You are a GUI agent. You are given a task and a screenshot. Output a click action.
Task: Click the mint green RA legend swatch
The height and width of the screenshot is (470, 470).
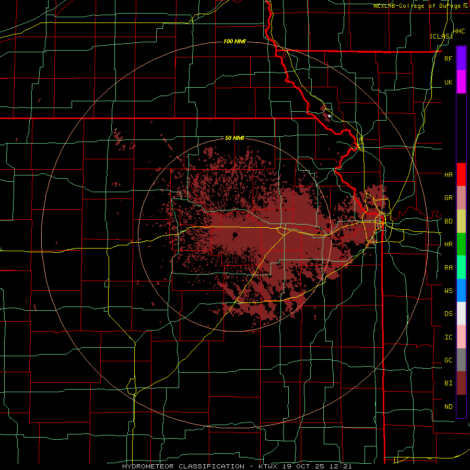tap(461, 267)
